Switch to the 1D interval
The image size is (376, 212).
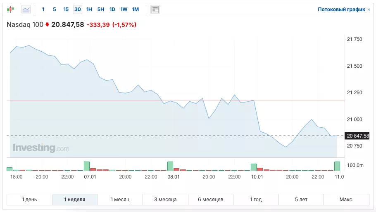(x=112, y=9)
